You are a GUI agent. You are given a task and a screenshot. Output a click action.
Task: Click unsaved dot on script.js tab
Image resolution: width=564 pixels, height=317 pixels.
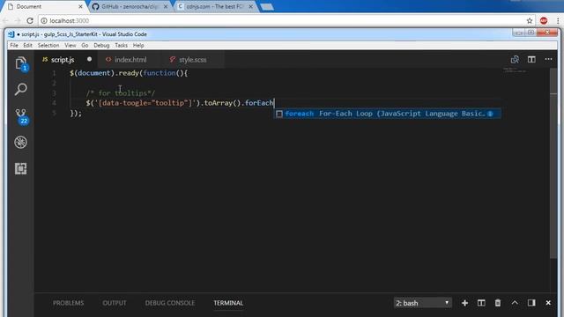(89, 59)
